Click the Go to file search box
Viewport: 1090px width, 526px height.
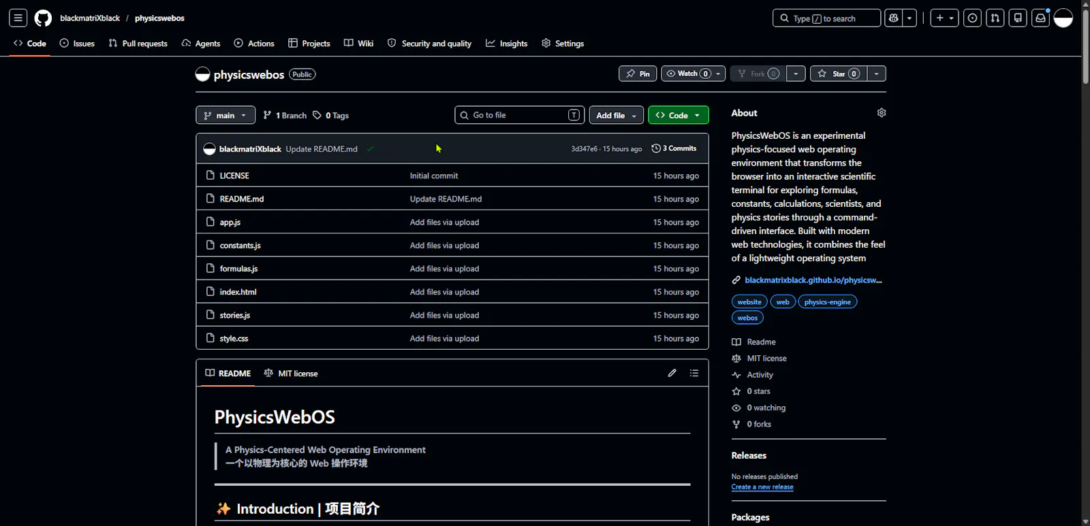(520, 115)
